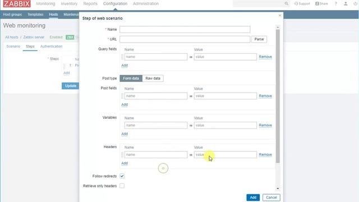Viewport: 359px width, 202px height.
Task: Click Post fields name input
Action: (156, 96)
